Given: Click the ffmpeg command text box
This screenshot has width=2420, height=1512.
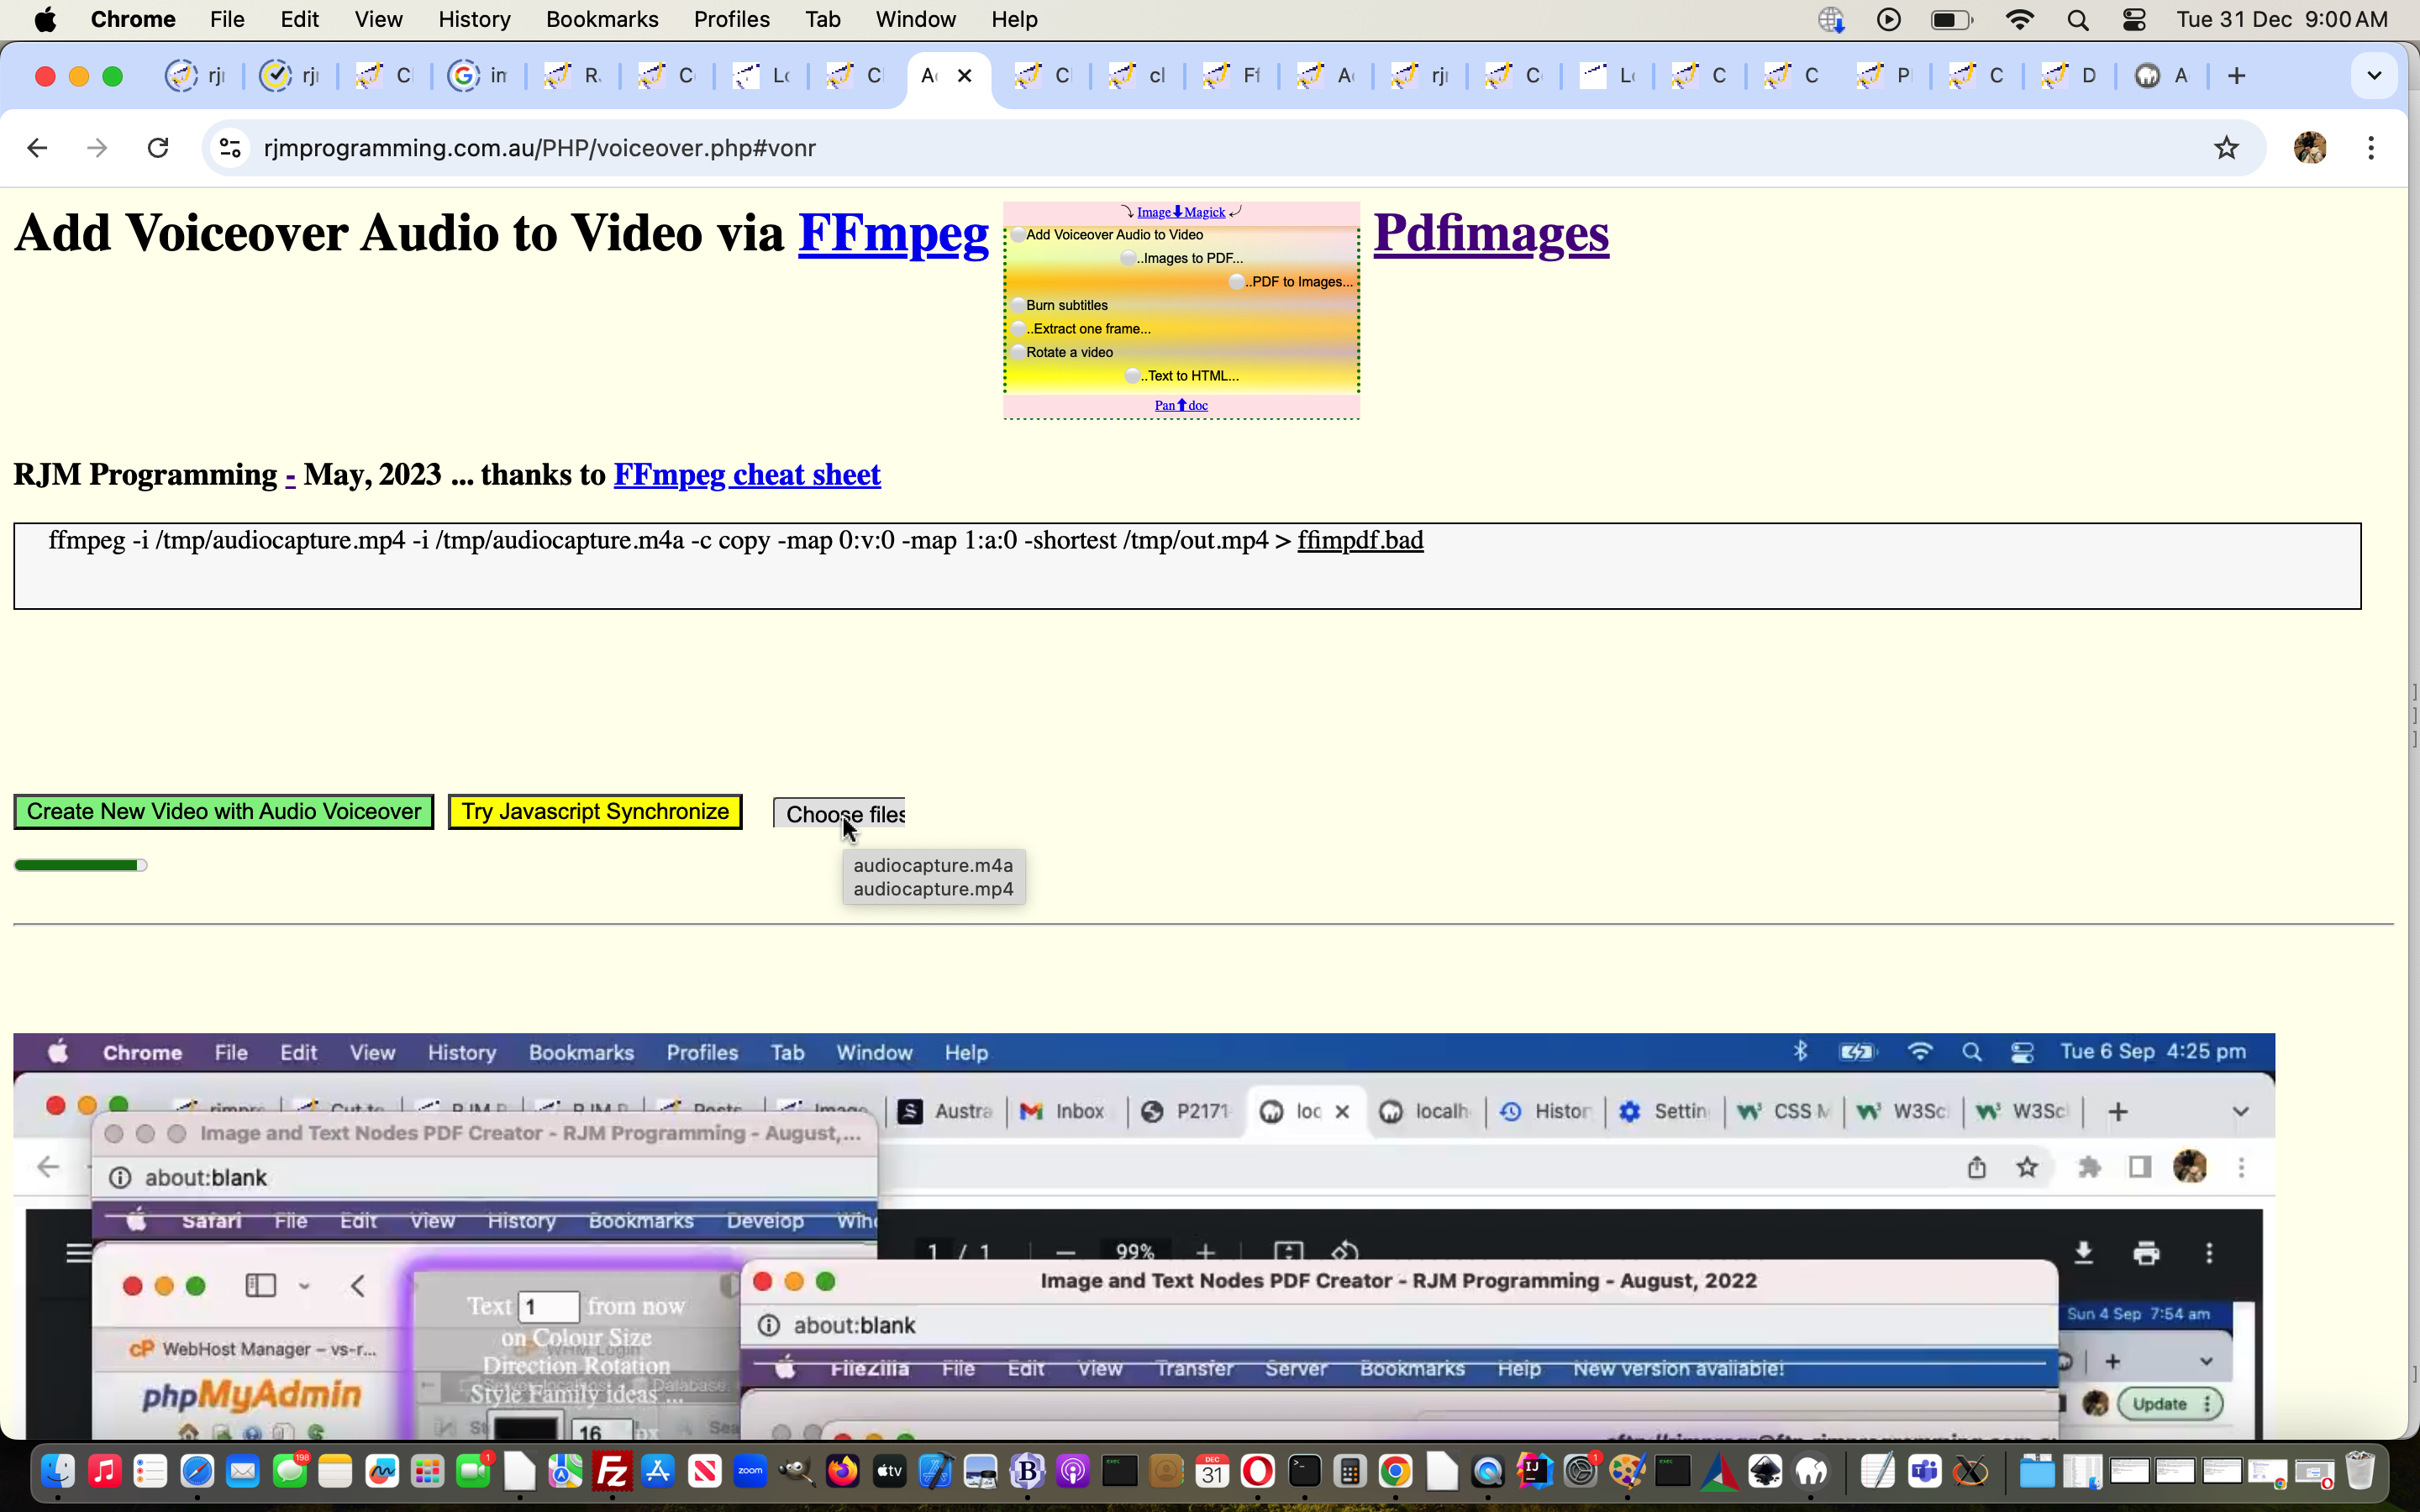Looking at the screenshot, I should tap(1187, 566).
